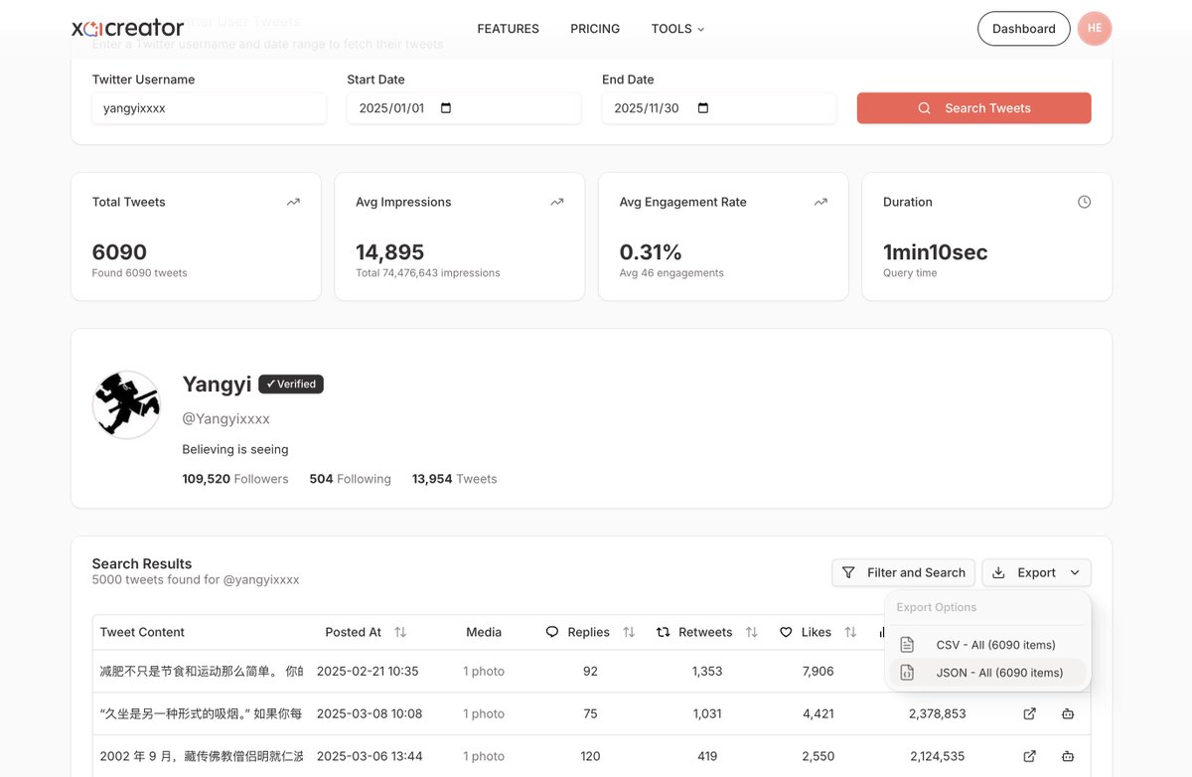Click the xcreator logo
Viewport: 1192px width, 777px height.
coord(128,29)
